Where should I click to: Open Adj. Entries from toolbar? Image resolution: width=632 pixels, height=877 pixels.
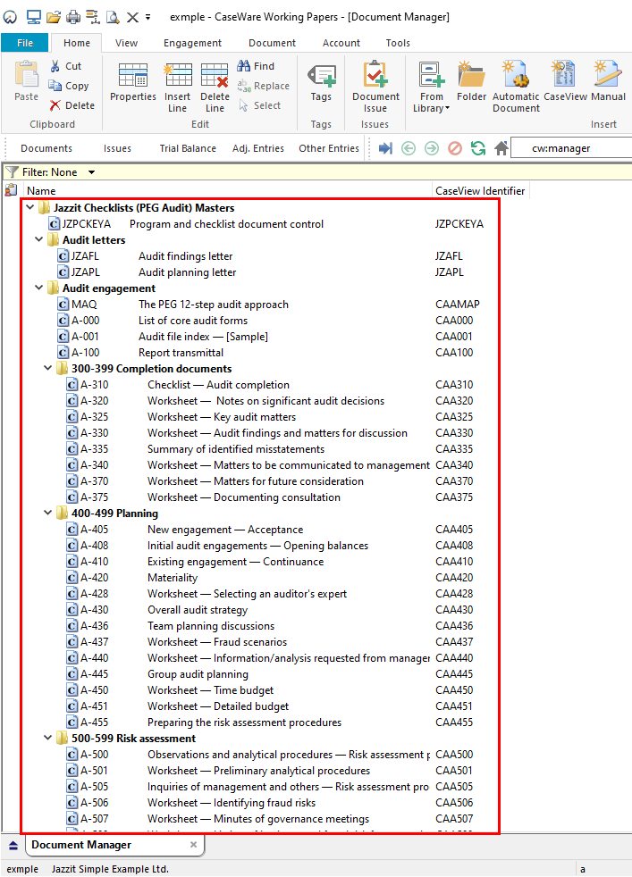258,148
